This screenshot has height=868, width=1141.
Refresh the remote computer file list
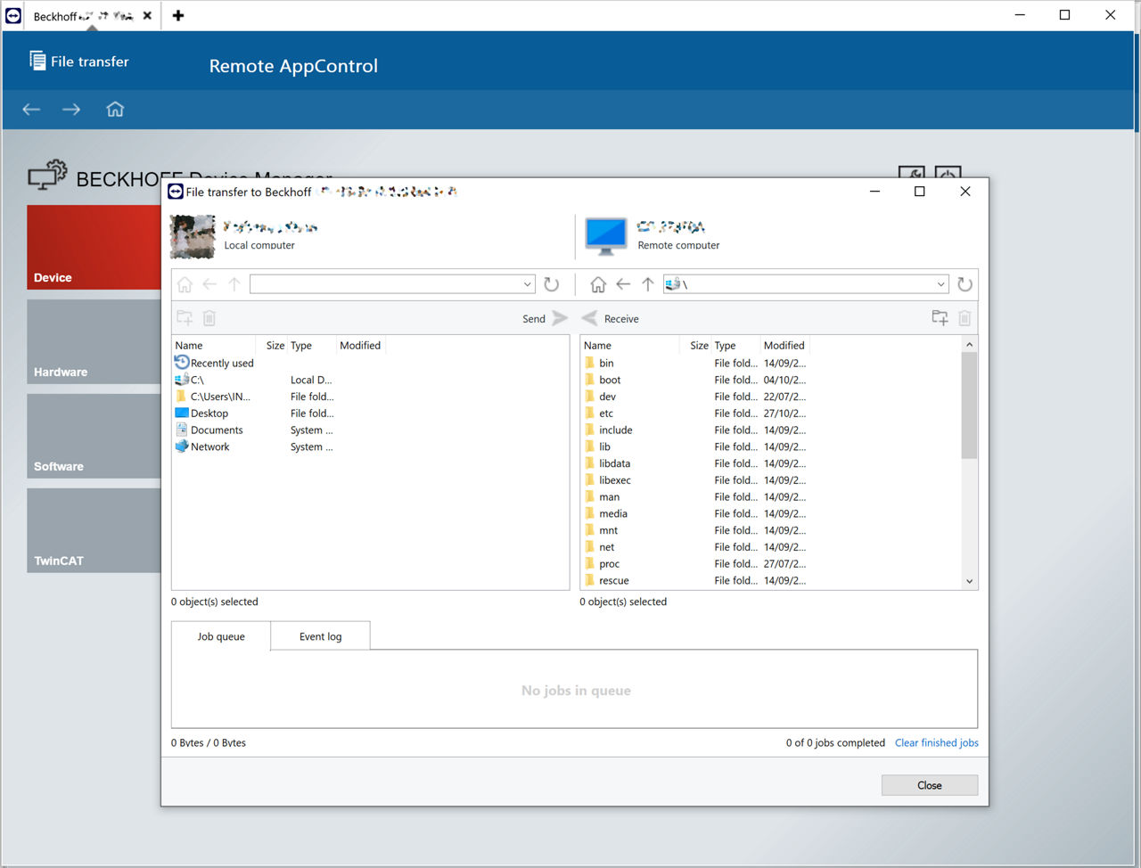[x=965, y=284]
